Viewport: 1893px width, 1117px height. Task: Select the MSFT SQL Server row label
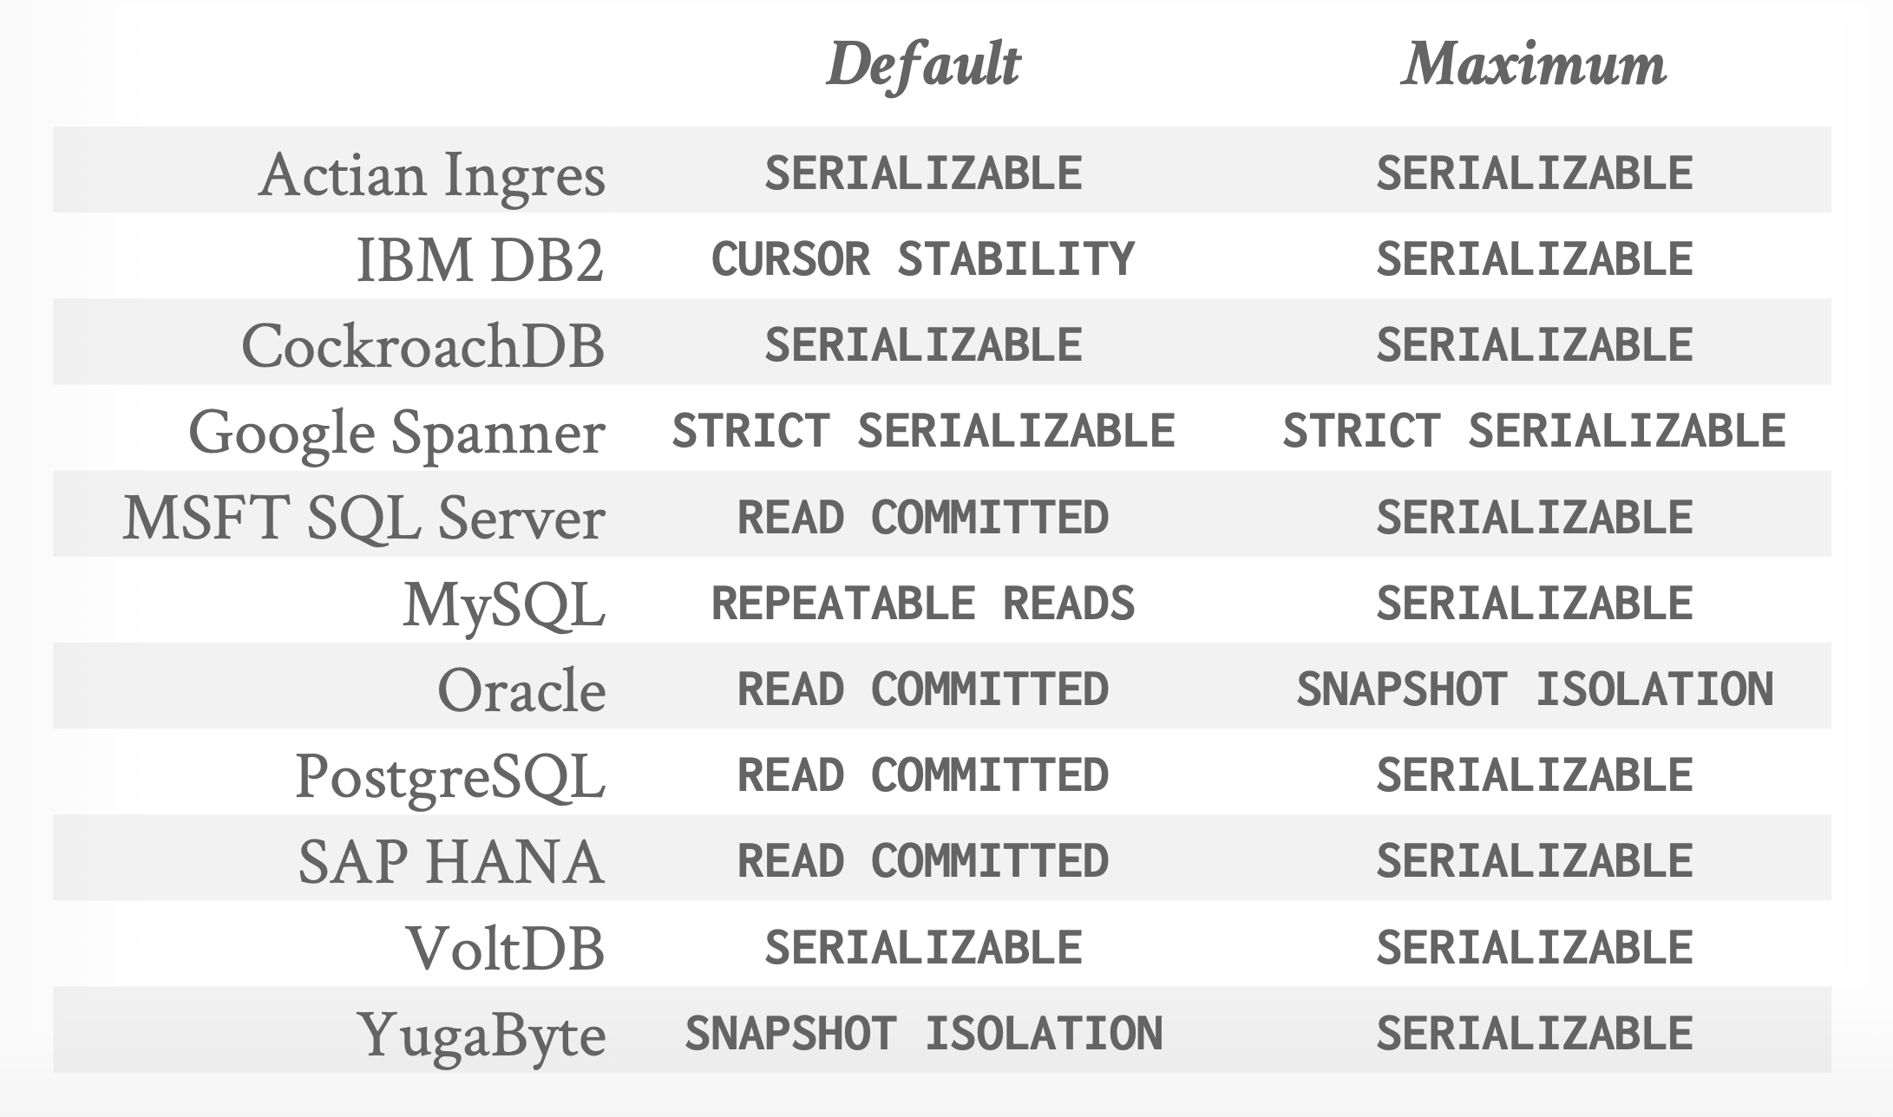364,518
